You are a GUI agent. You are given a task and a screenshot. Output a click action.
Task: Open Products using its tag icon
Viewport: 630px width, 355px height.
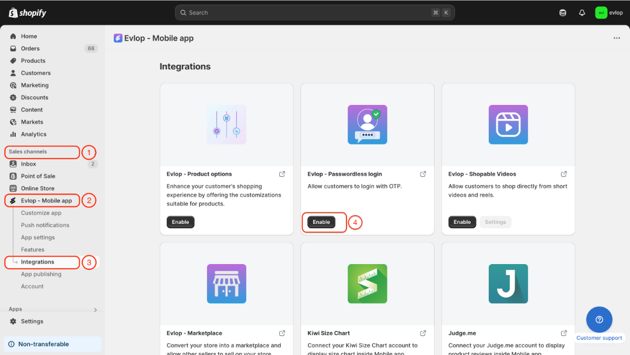tap(13, 61)
